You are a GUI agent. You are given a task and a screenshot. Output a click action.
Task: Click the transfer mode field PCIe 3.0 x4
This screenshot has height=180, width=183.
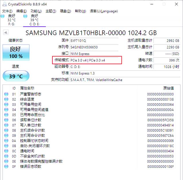pyautogui.click(x=94, y=60)
